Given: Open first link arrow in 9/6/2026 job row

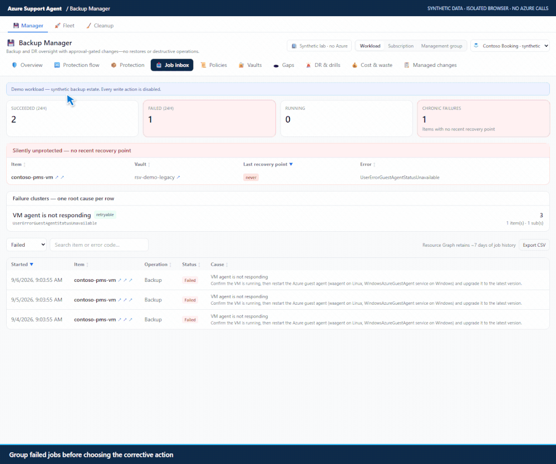Looking at the screenshot, I should (x=120, y=280).
